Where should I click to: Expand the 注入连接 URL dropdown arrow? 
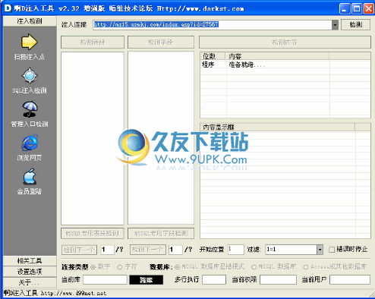pos(335,25)
